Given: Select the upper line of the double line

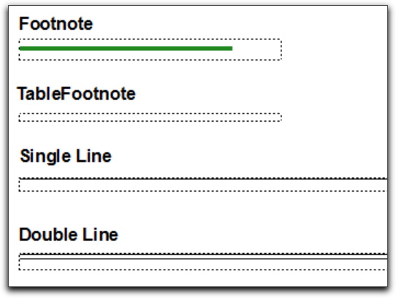Looking at the screenshot, I should [x=203, y=255].
